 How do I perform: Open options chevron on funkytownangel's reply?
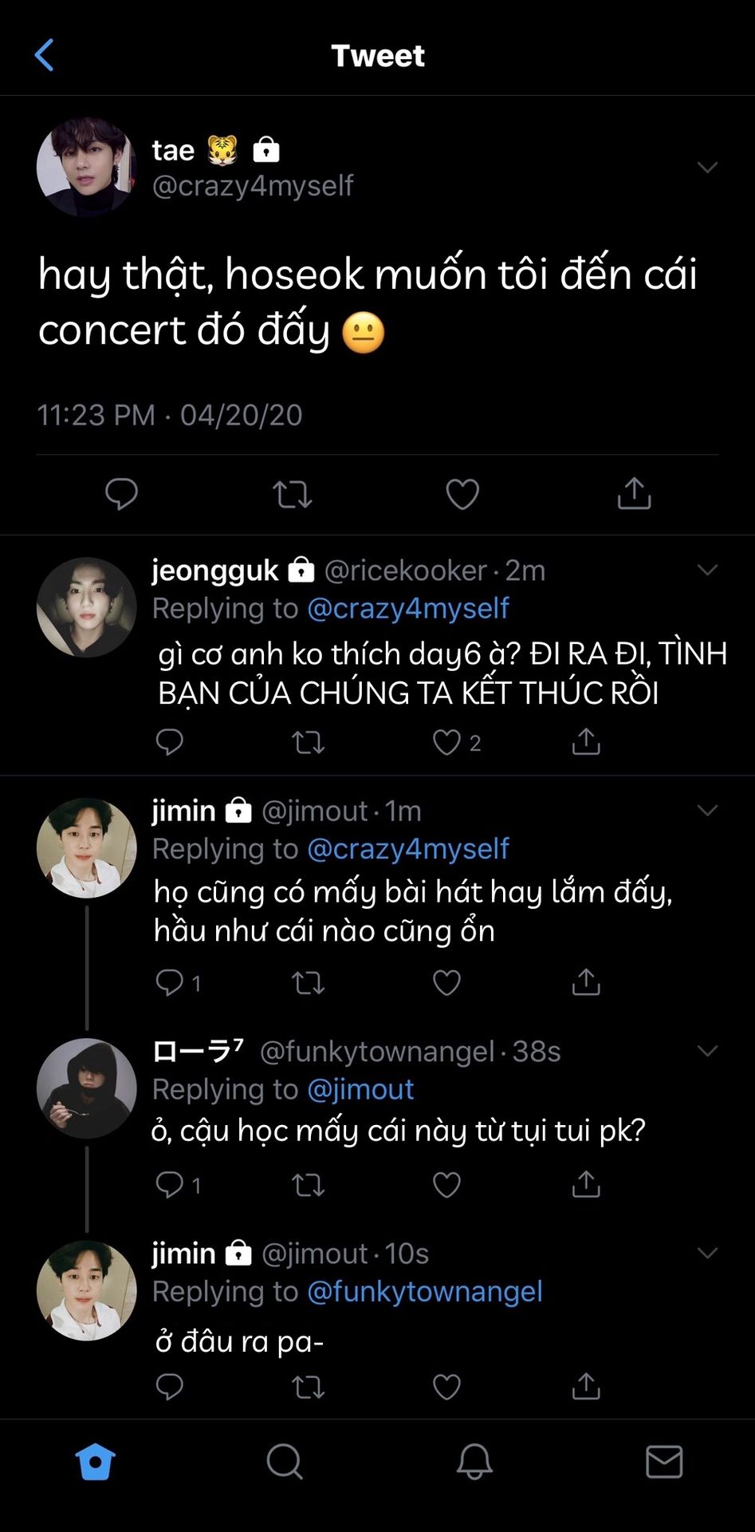[x=707, y=1050]
